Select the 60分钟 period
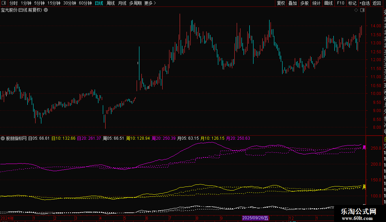This screenshot has width=386, height=222. [85, 3]
